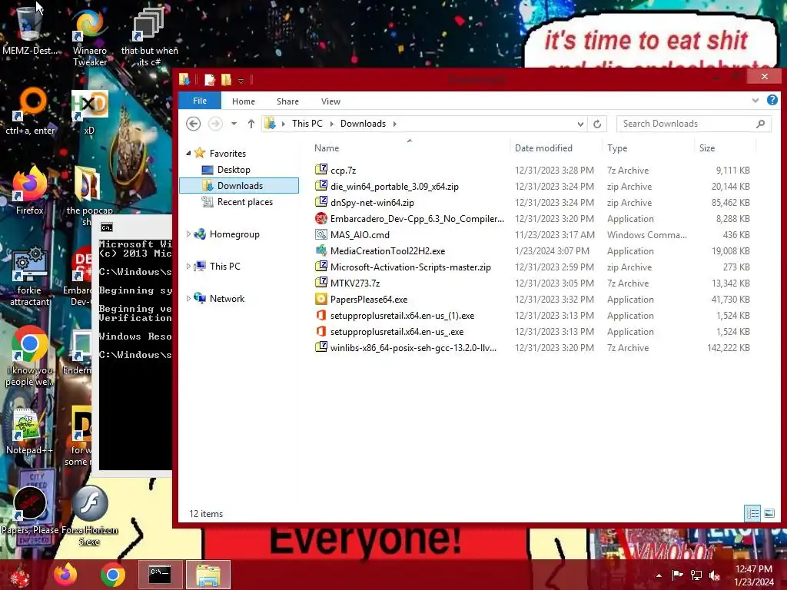This screenshot has width=787, height=590.
Task: Go up one folder level
Action: click(251, 124)
